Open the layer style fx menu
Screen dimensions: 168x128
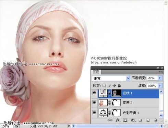click(118, 120)
